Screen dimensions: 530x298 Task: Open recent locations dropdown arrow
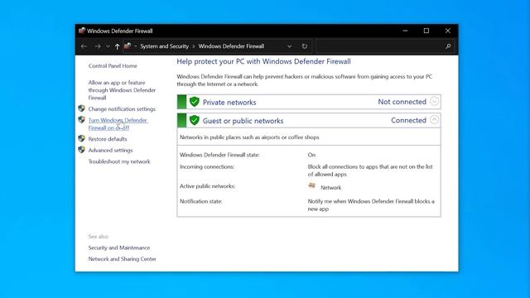(x=108, y=46)
